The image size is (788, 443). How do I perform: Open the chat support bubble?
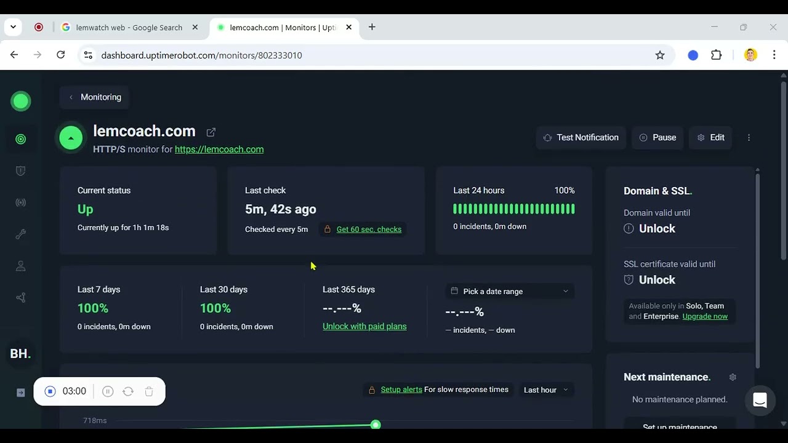coord(760,401)
